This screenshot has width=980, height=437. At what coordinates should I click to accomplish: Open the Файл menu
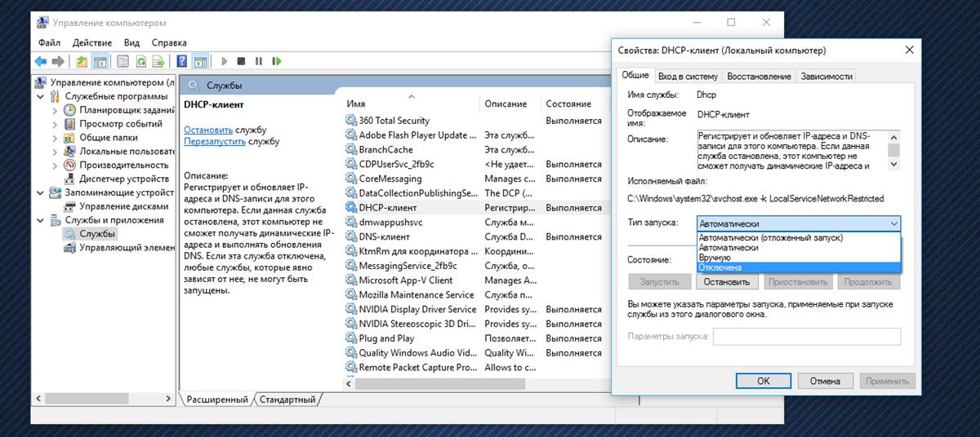49,42
